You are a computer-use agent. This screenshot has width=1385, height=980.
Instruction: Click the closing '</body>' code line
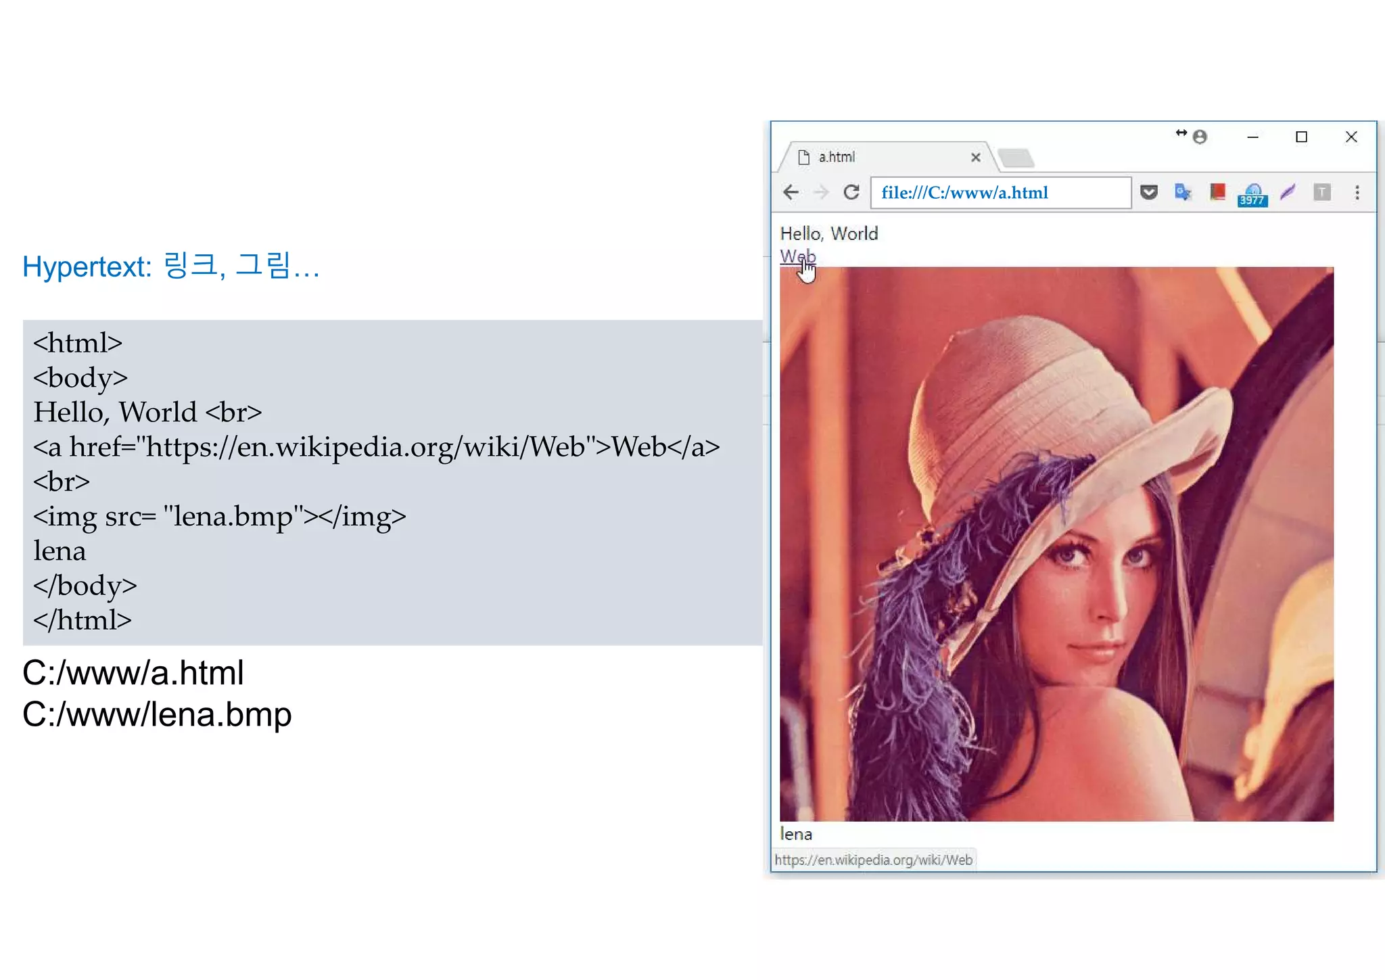pyautogui.click(x=85, y=586)
